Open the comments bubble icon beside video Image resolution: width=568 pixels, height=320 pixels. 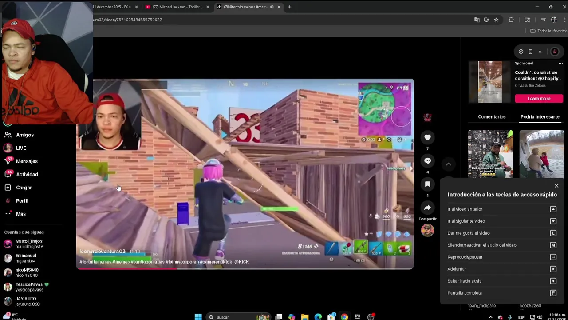tap(427, 161)
